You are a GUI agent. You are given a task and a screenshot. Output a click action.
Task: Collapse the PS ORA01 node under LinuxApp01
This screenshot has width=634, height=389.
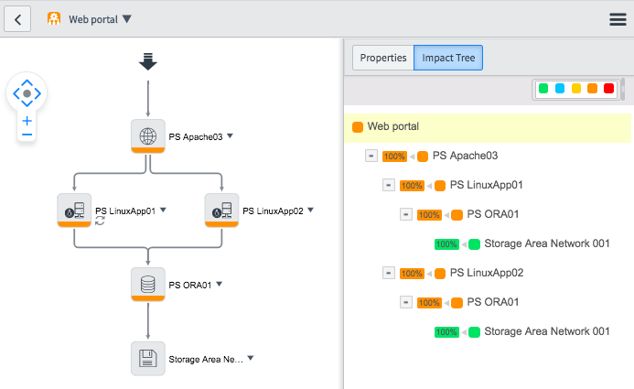point(406,214)
